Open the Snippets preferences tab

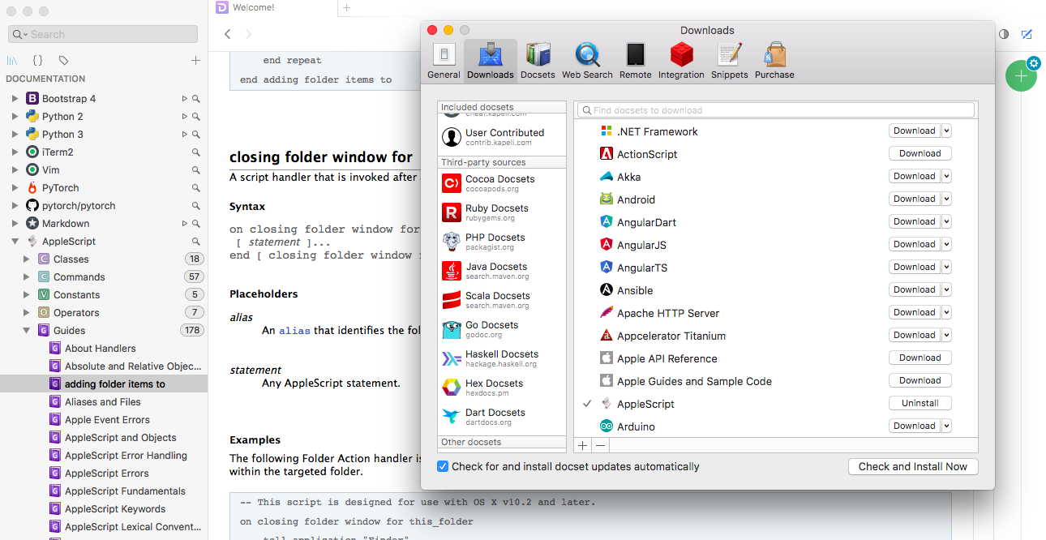730,61
